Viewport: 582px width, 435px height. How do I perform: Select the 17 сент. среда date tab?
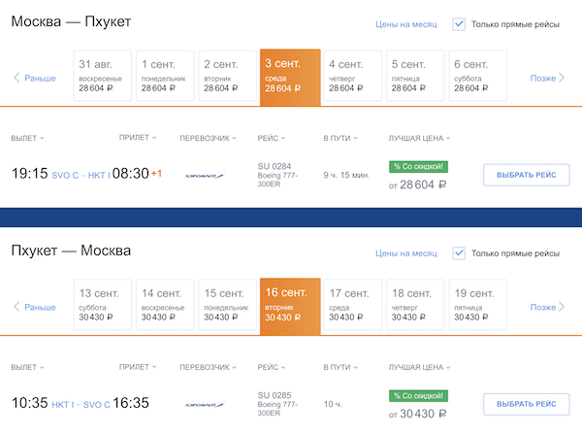pyautogui.click(x=351, y=304)
